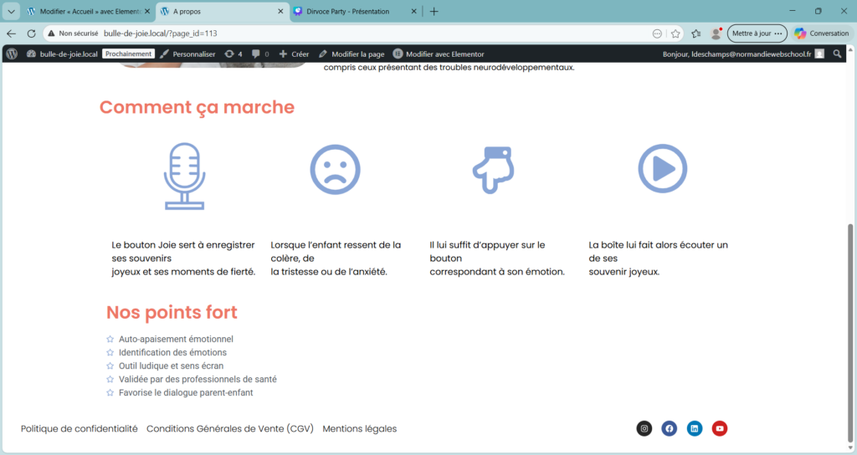The height and width of the screenshot is (455, 857).
Task: Click the large microphone icon
Action: 184,175
